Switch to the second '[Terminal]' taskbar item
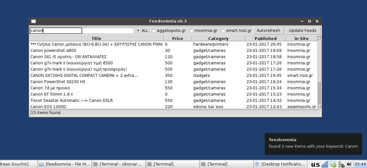367x168 pixels. point(173,164)
